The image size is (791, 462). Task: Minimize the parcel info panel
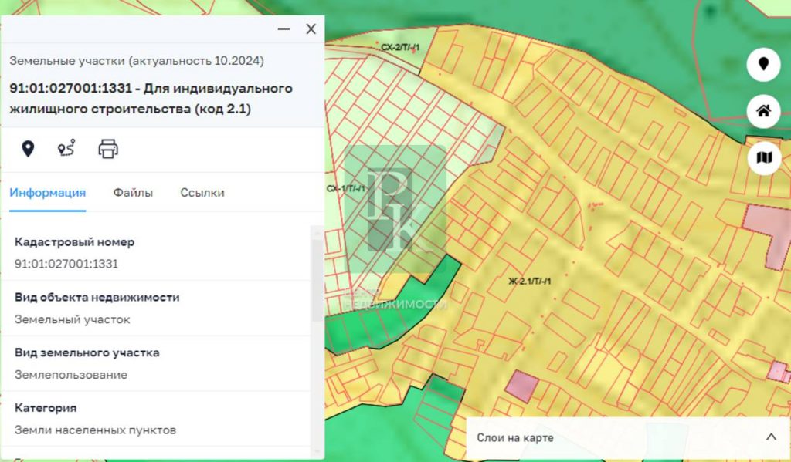[x=284, y=29]
